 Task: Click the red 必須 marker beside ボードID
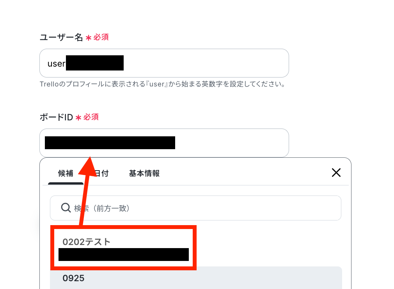(x=91, y=117)
